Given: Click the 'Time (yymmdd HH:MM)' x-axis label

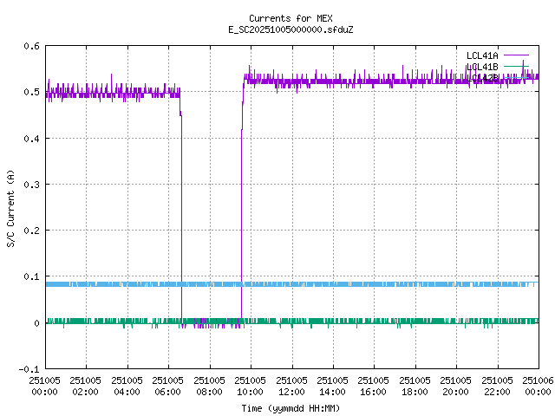Looking at the screenshot, I should (x=291, y=408).
